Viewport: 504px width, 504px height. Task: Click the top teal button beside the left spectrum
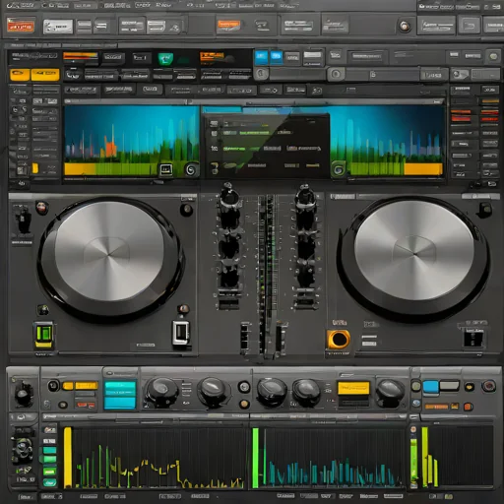(49, 450)
